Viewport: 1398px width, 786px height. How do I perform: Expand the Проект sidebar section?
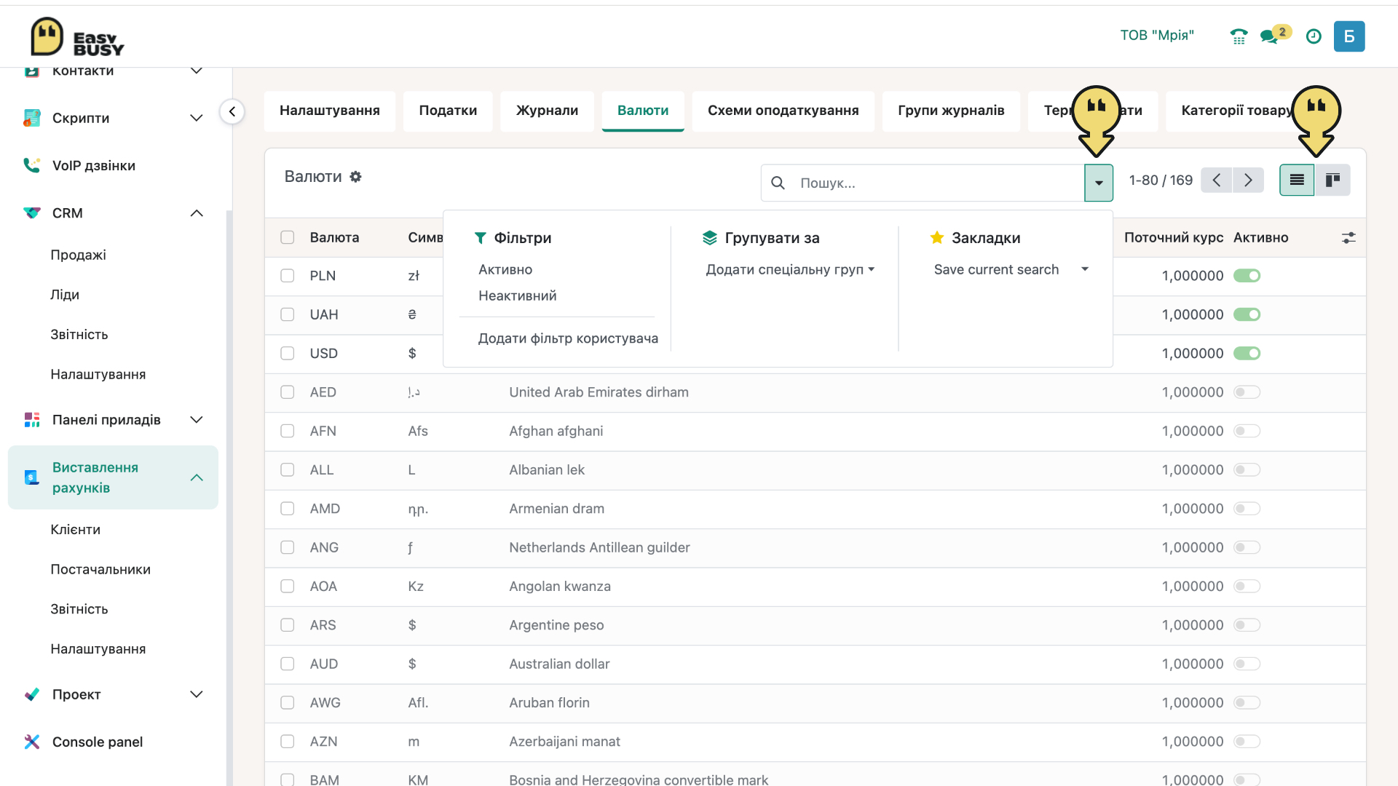(x=196, y=694)
